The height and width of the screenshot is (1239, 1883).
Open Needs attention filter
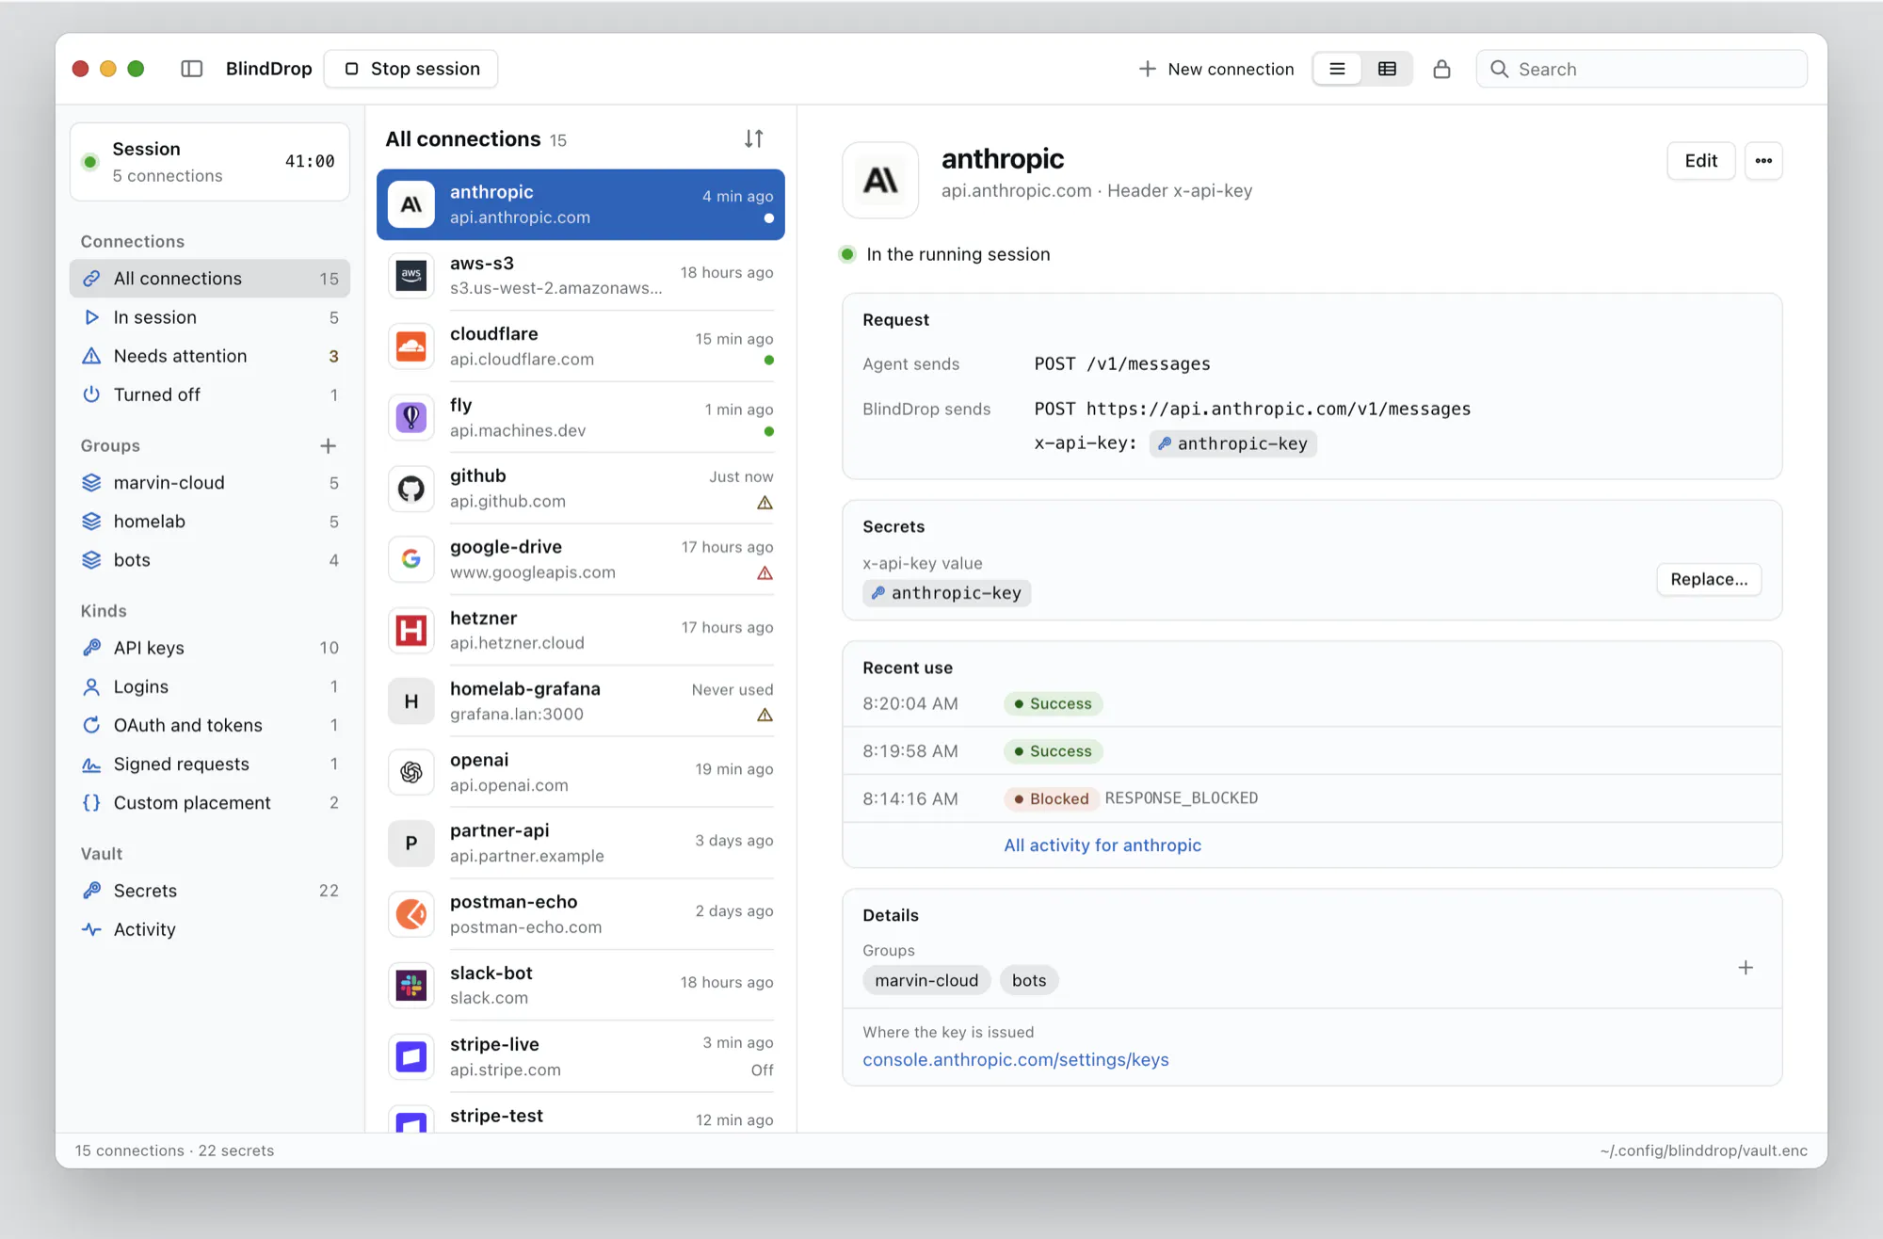coord(210,356)
